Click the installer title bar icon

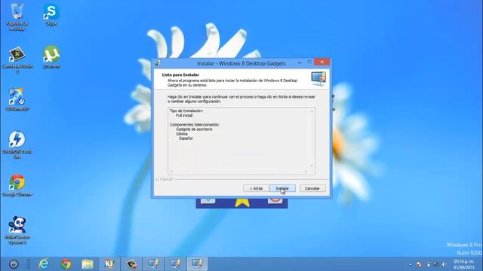click(x=158, y=63)
